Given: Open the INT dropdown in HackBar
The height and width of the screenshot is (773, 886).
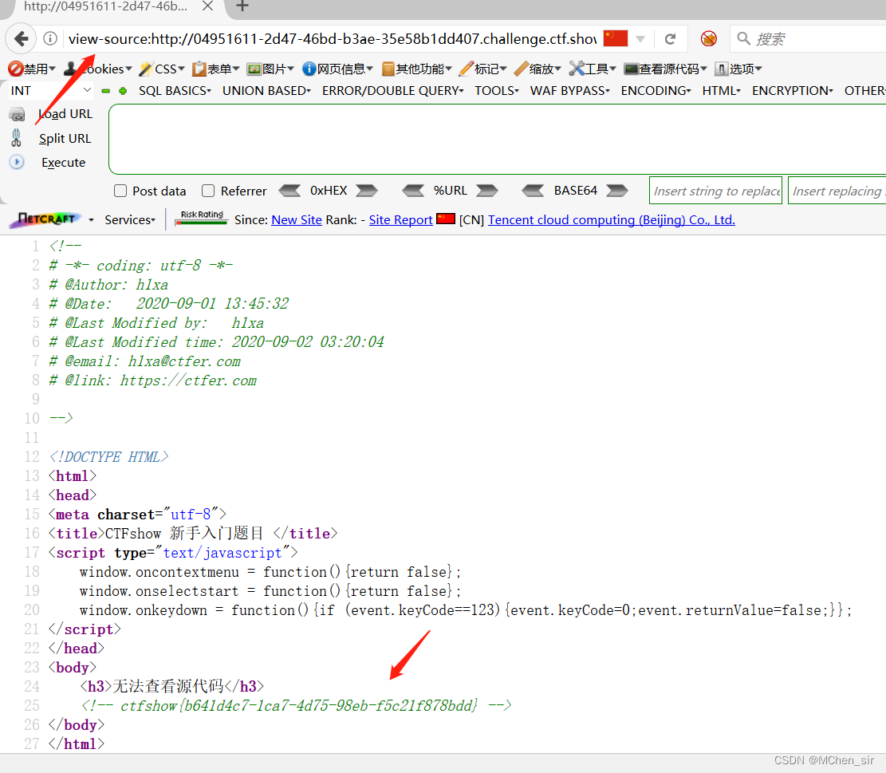Looking at the screenshot, I should (x=48, y=90).
